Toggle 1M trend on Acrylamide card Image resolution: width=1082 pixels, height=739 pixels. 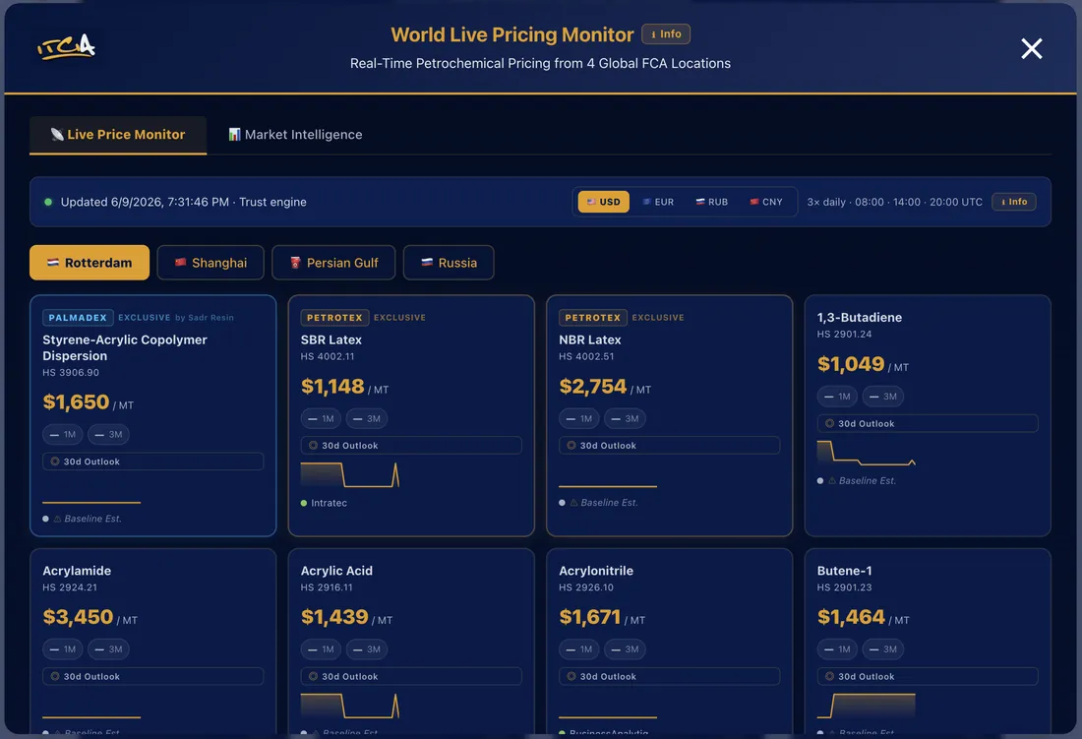click(x=63, y=649)
